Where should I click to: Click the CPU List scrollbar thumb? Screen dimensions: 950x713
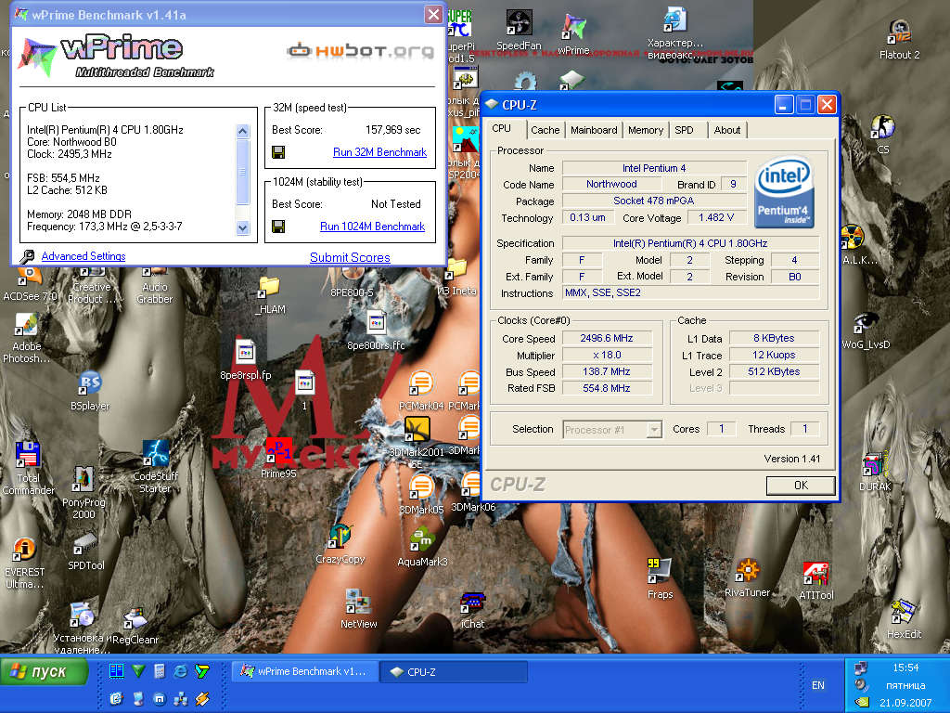click(242, 172)
